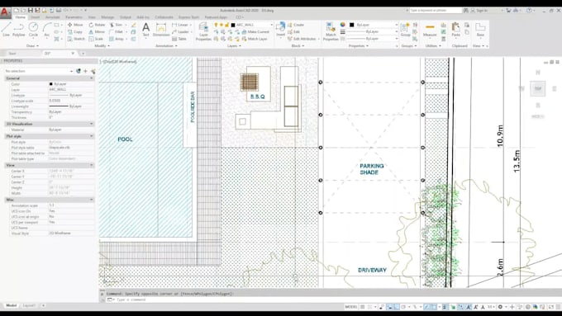Select the Fillet tool
Screen dimensions: 562x316
point(117,32)
